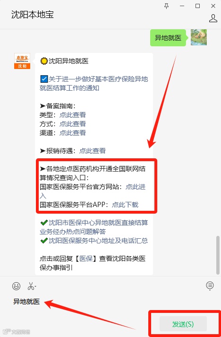The image size is (221, 337).
Task: Open the contact profile icon
Action: pos(213,18)
